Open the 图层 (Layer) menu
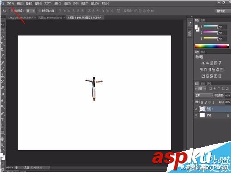Screen dimensions: 231x173 click(38, 3)
